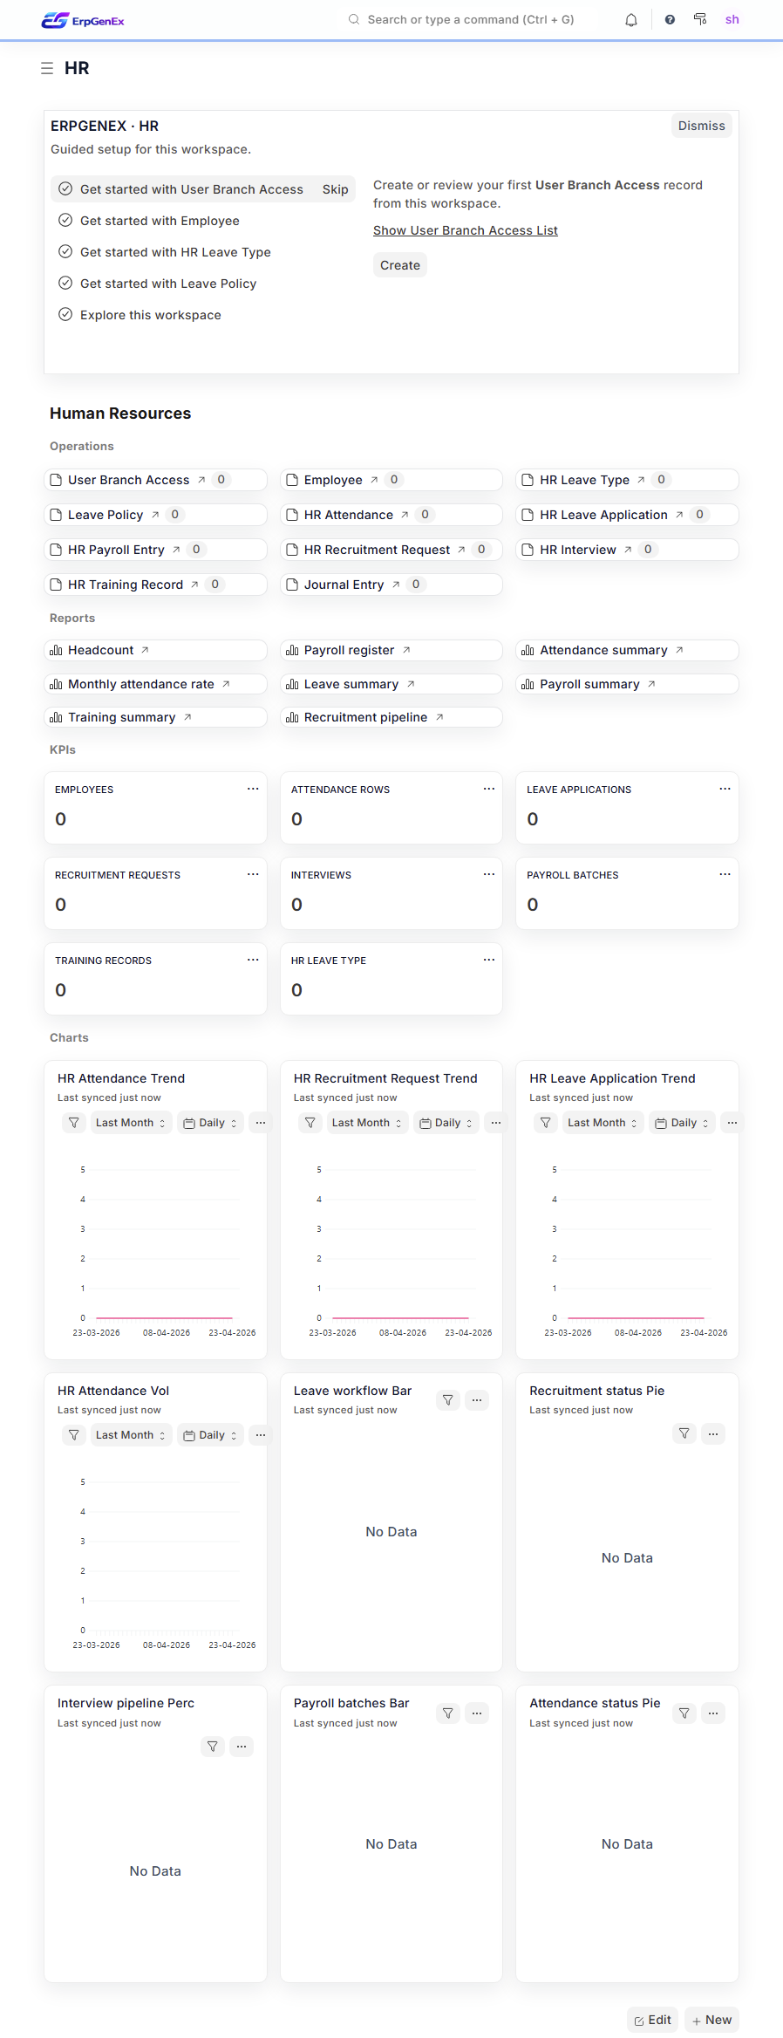This screenshot has width=783, height=2038.
Task: Check the Get started with Employee step
Action: coord(65,221)
